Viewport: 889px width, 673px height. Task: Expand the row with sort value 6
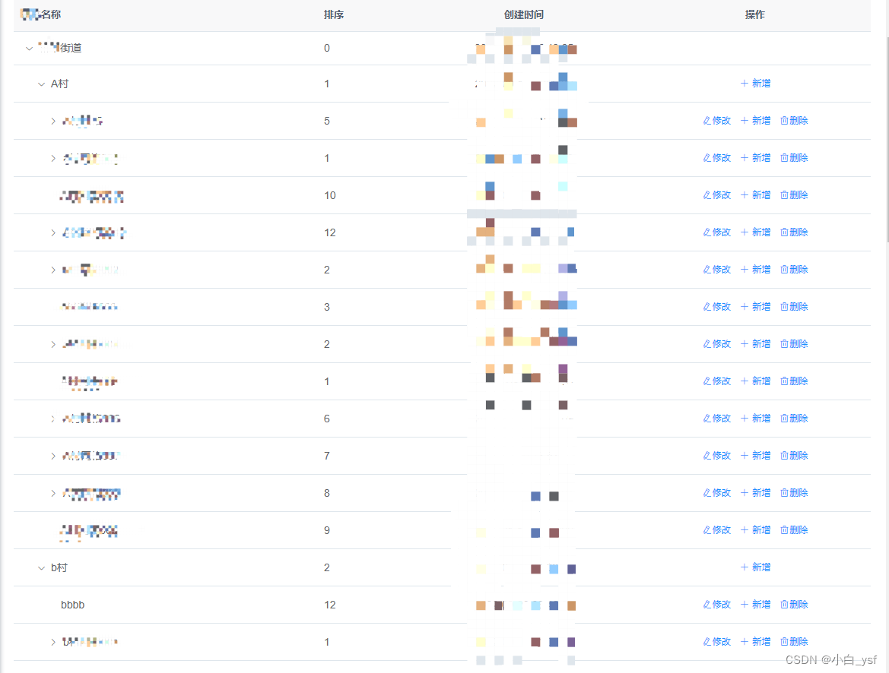(53, 419)
